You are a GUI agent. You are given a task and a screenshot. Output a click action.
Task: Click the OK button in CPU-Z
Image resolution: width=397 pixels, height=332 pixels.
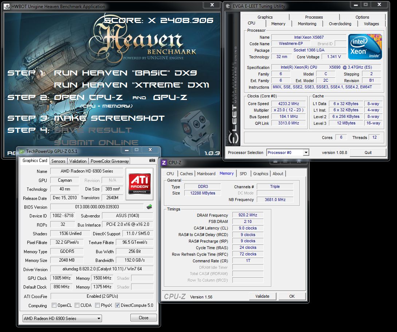pyautogui.click(x=292, y=296)
